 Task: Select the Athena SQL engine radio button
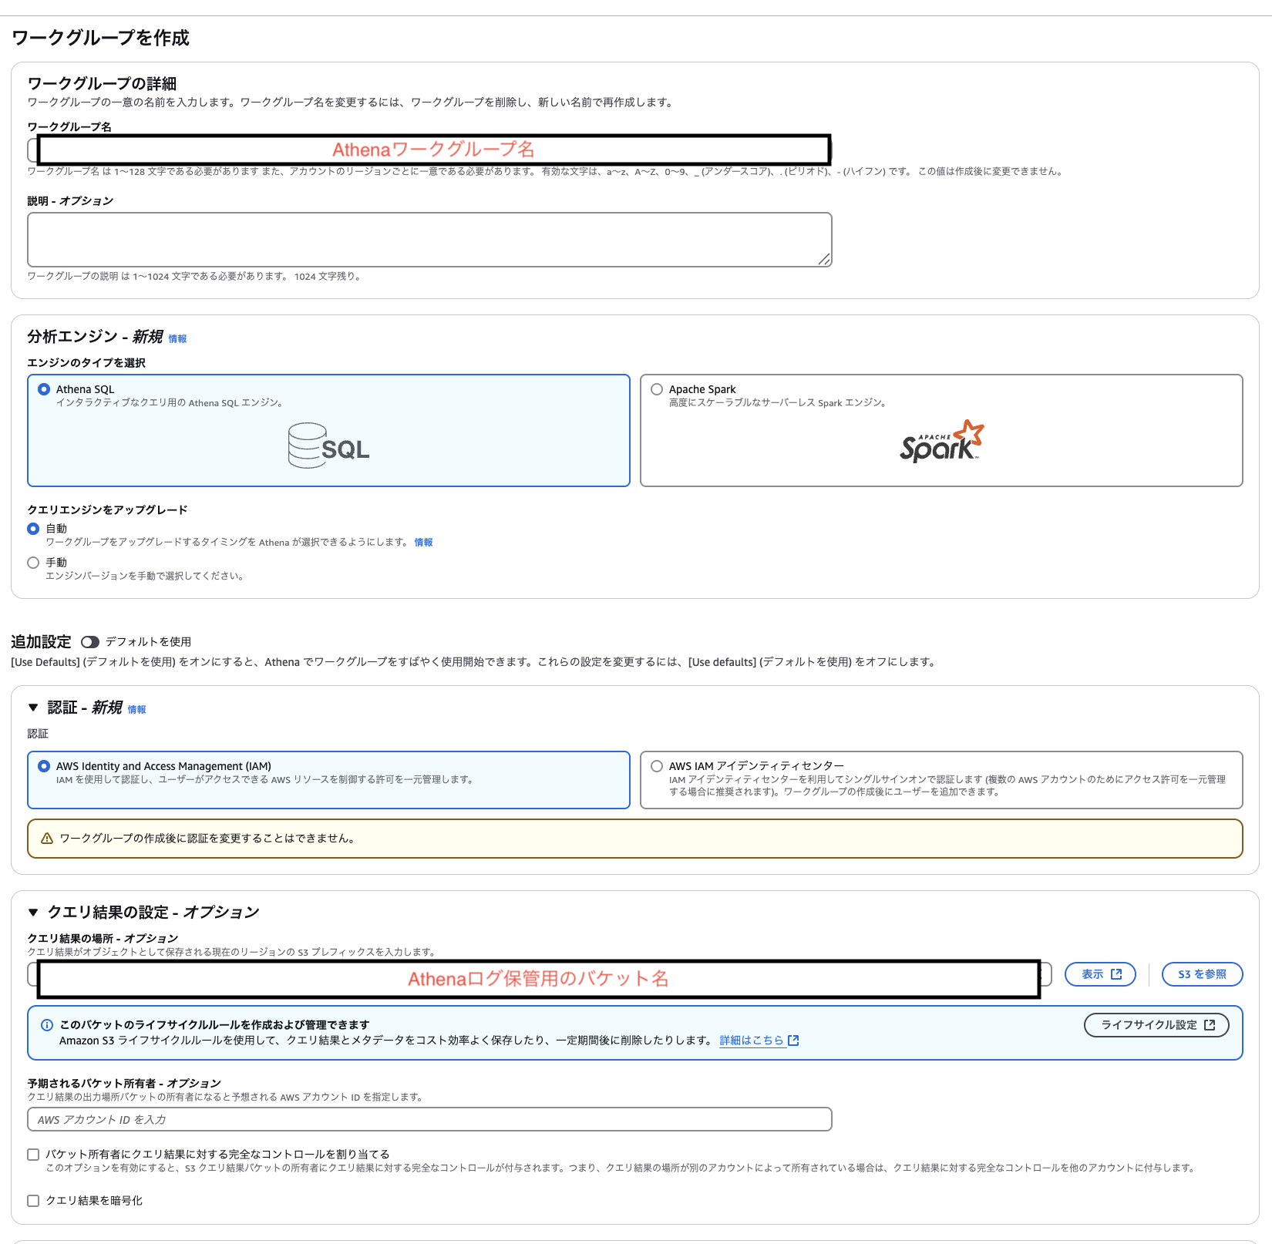tap(44, 389)
